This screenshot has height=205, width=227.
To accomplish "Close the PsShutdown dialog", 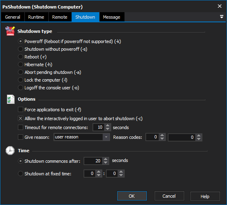I will pyautogui.click(x=220, y=6).
